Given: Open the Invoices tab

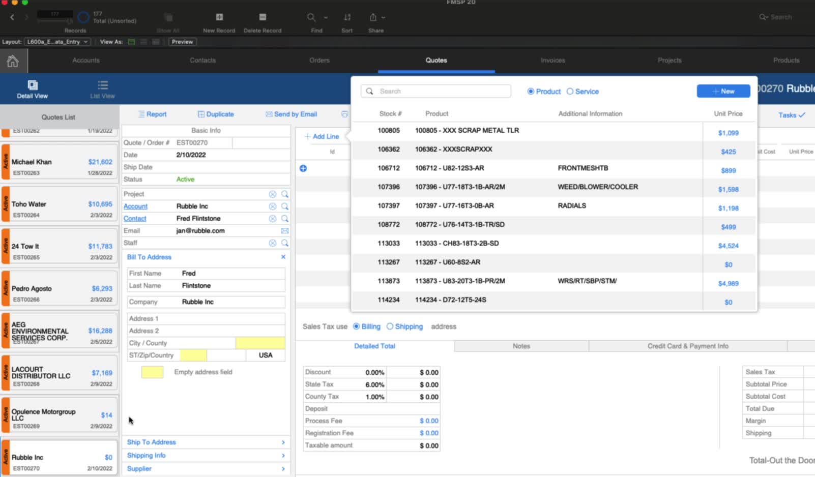Looking at the screenshot, I should (x=553, y=61).
